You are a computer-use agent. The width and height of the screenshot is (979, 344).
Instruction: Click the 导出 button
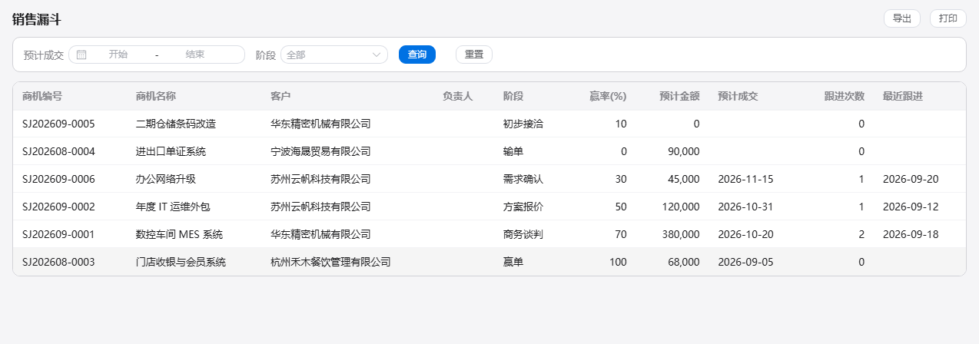[x=902, y=18]
